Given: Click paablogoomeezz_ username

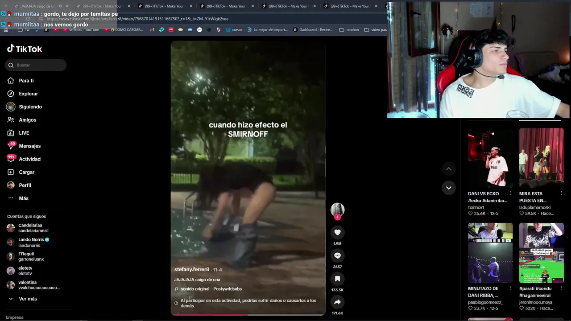Looking at the screenshot, I should 485,302.
